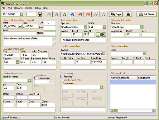Go to first record with leftmost gray navigation button

pyautogui.click(x=49, y=14)
